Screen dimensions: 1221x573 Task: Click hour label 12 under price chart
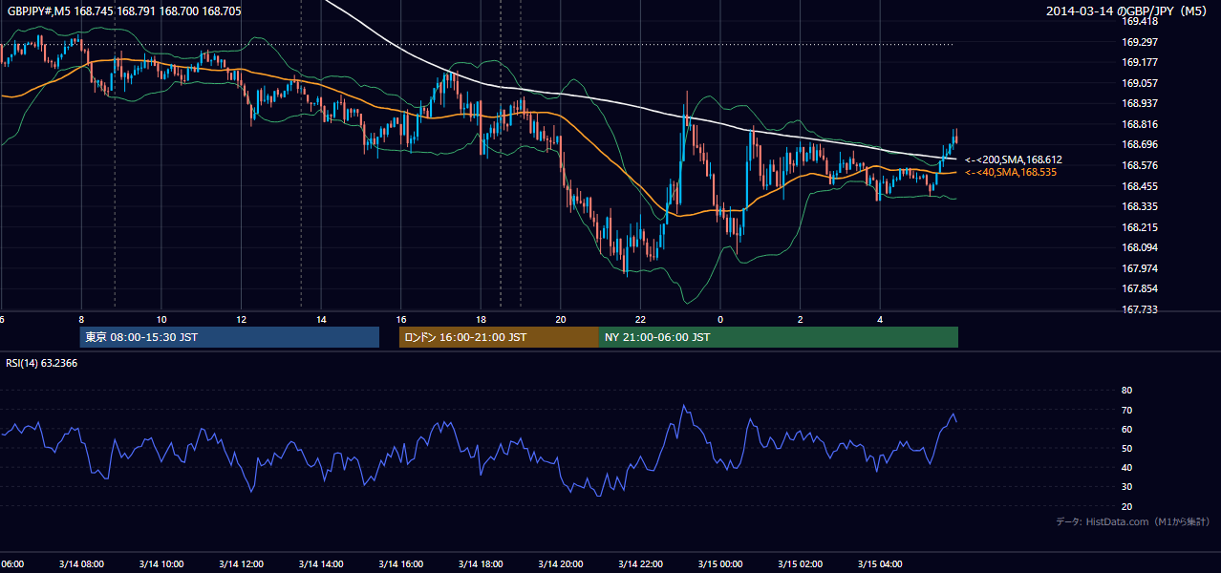coord(241,319)
